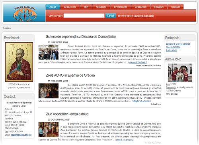Open article Ziua Asociațiilor - ediția a doua

[x=67, y=114]
